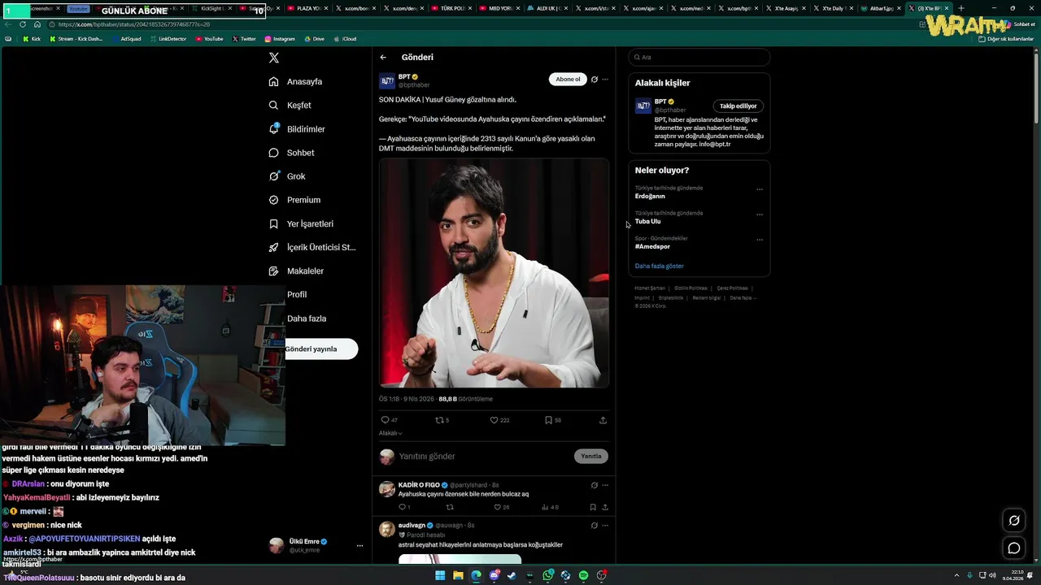This screenshot has width=1041, height=585.
Task: Open options for Erdoğanın trend
Action: 760,189
